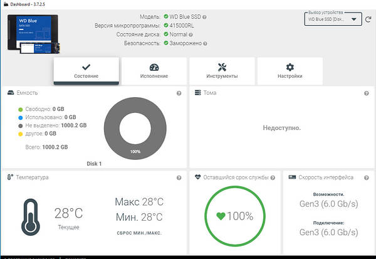Viewport: 376px width, 259px height.
Task: Click the heart icon by Оставшийся срок службы
Action: tap(197, 177)
